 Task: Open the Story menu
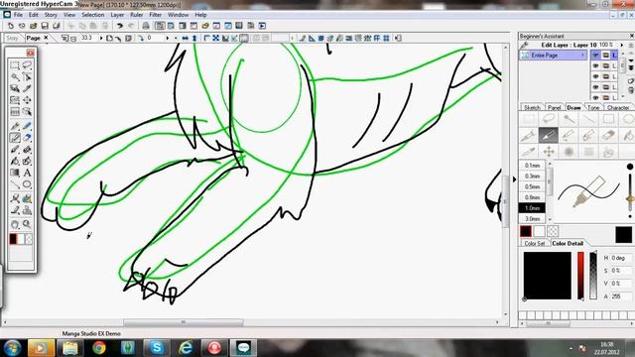tap(51, 15)
